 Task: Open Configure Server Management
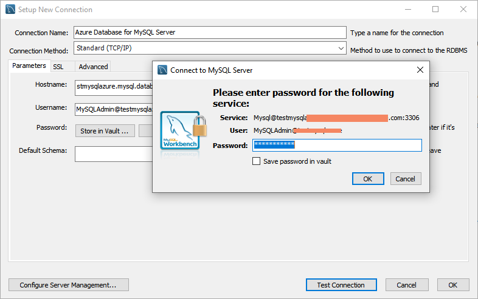click(69, 285)
